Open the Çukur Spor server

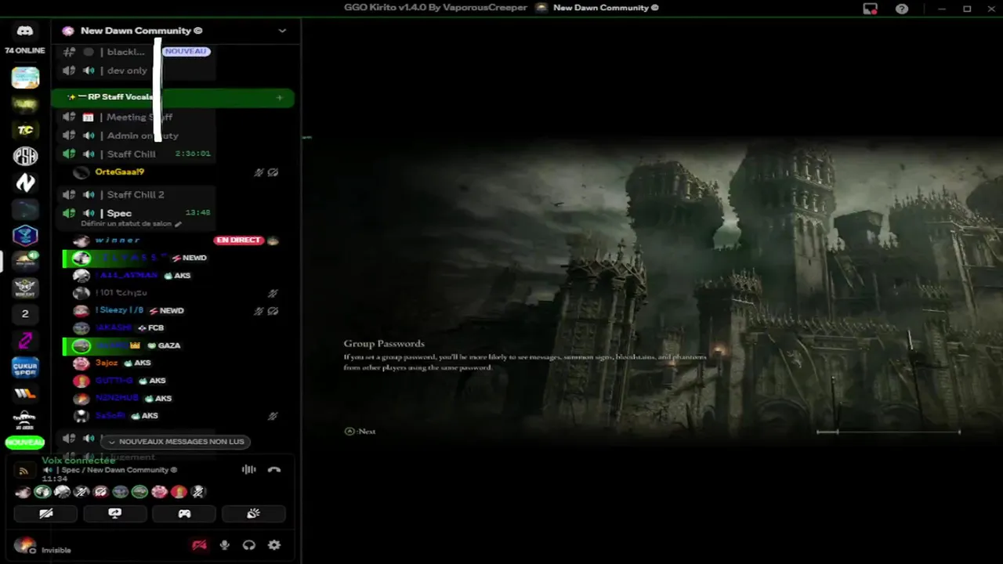click(x=25, y=367)
